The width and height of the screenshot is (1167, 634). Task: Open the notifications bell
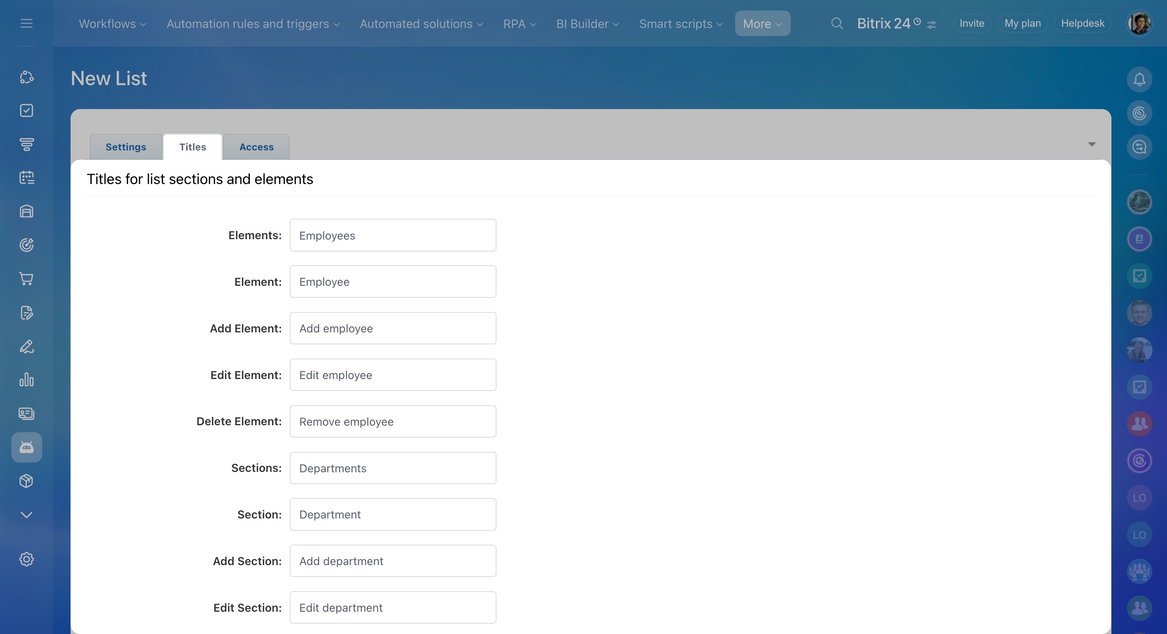tap(1139, 79)
